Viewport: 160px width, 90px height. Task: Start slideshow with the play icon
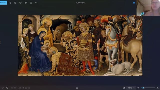pos(31,3)
